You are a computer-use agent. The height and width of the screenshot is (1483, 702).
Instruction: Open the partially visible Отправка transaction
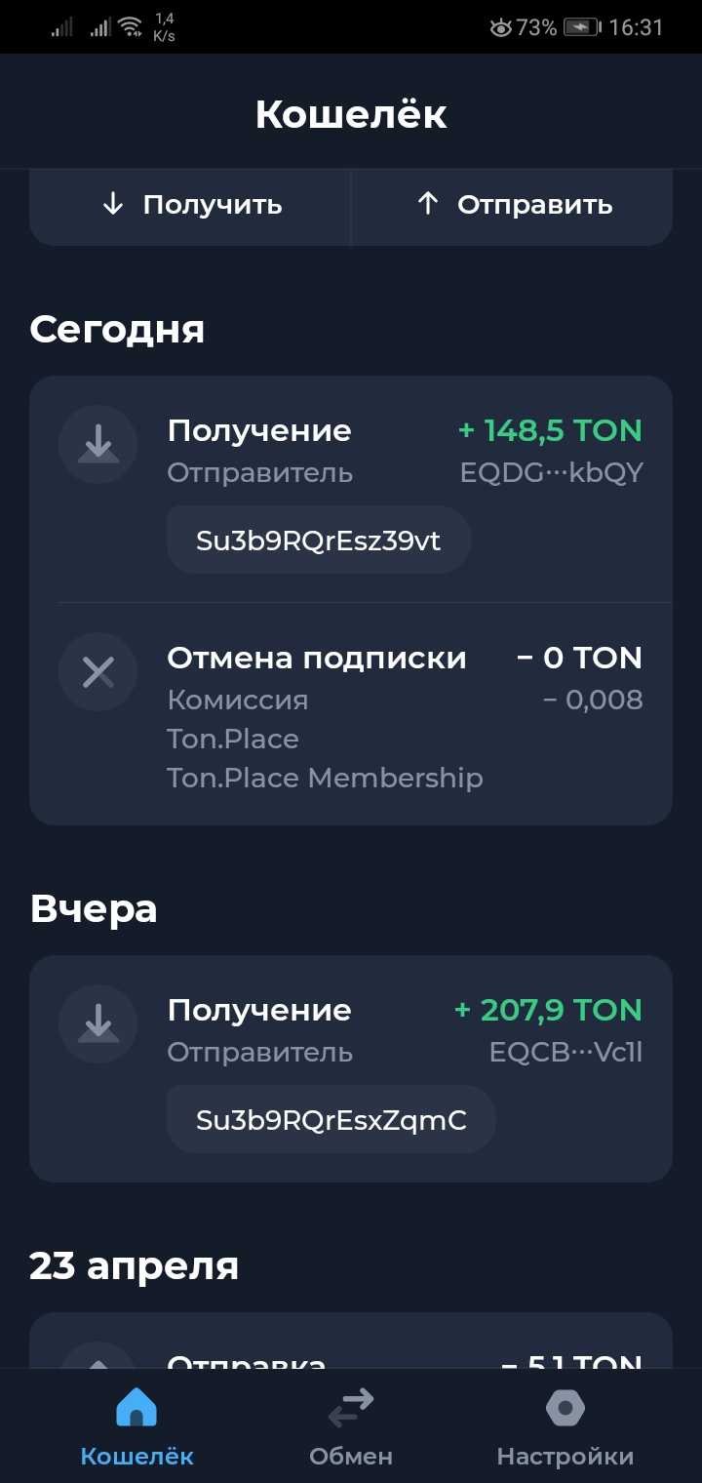point(351,1354)
